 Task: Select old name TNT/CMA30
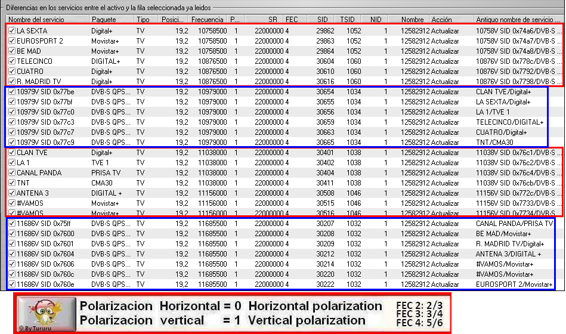494,143
